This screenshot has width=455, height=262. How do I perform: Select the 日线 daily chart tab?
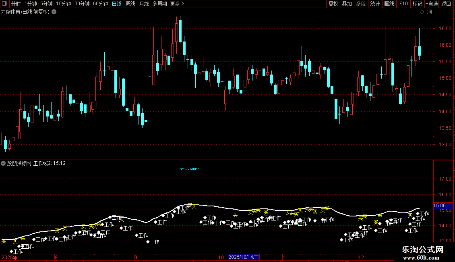tap(117, 4)
